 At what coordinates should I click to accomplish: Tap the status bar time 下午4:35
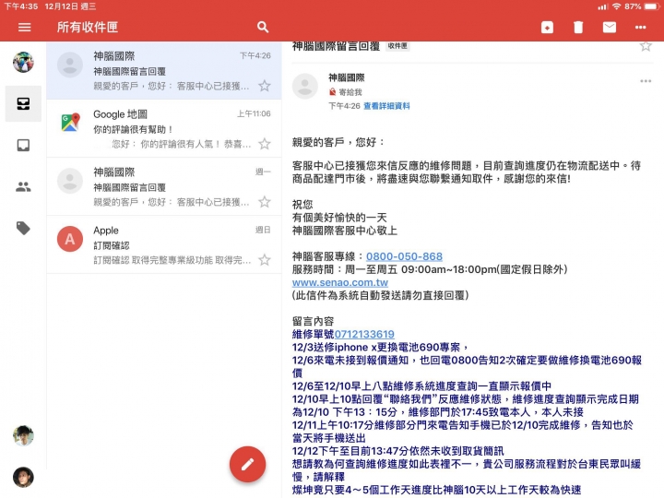click(x=20, y=6)
